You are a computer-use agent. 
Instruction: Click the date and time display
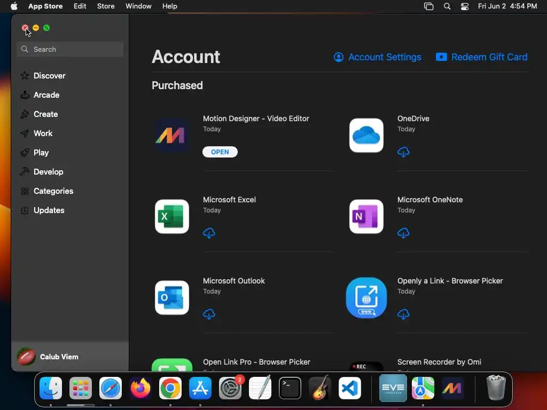click(x=507, y=6)
